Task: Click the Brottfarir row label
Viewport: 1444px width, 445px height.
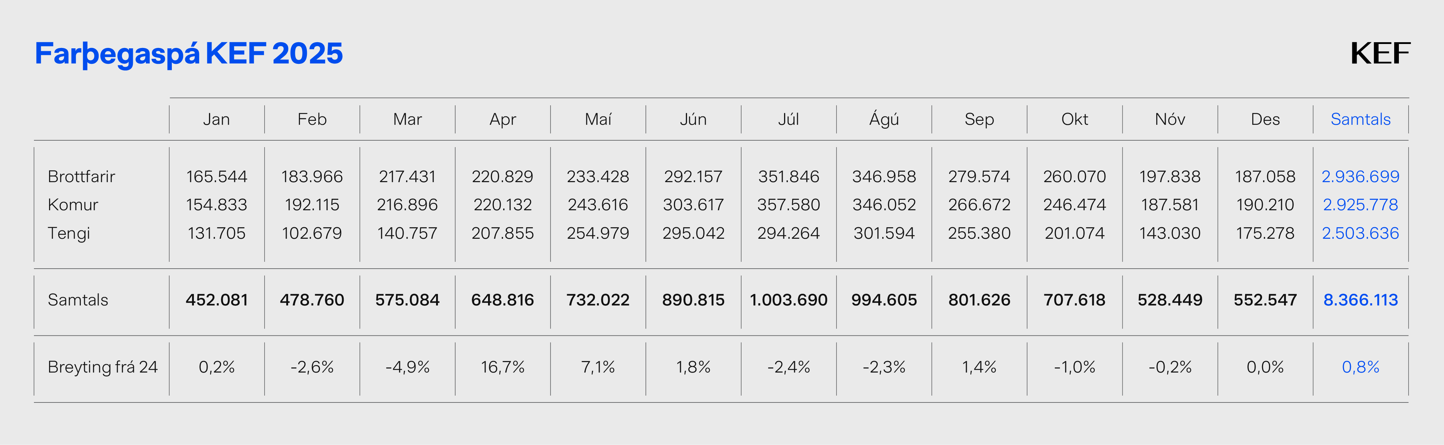Action: click(x=81, y=176)
